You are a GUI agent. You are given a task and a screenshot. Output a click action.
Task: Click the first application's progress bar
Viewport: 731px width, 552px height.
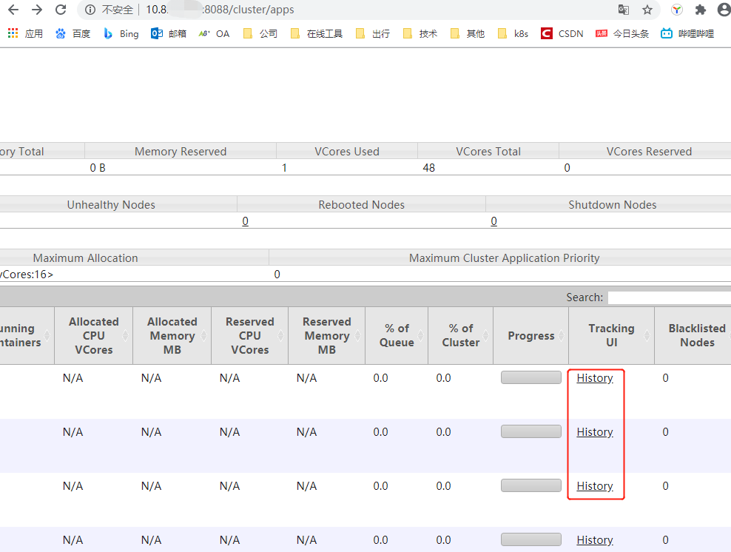tap(530, 377)
